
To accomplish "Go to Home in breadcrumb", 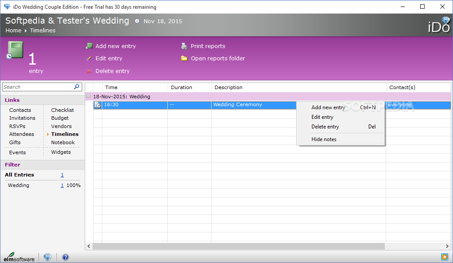I will [x=13, y=30].
